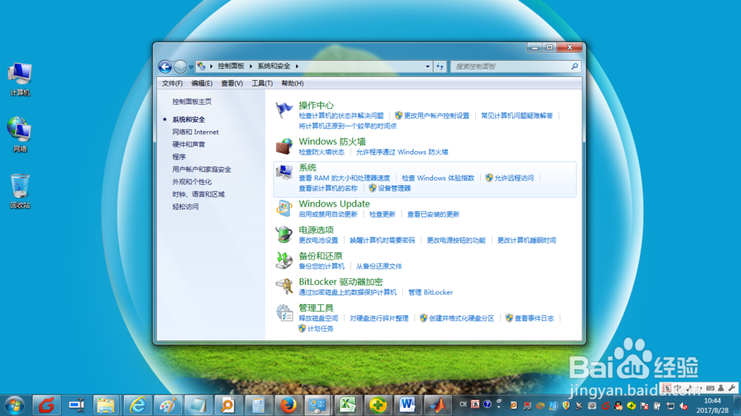Go to 控制面板主页 in the sidebar
The image size is (741, 416).
192,101
